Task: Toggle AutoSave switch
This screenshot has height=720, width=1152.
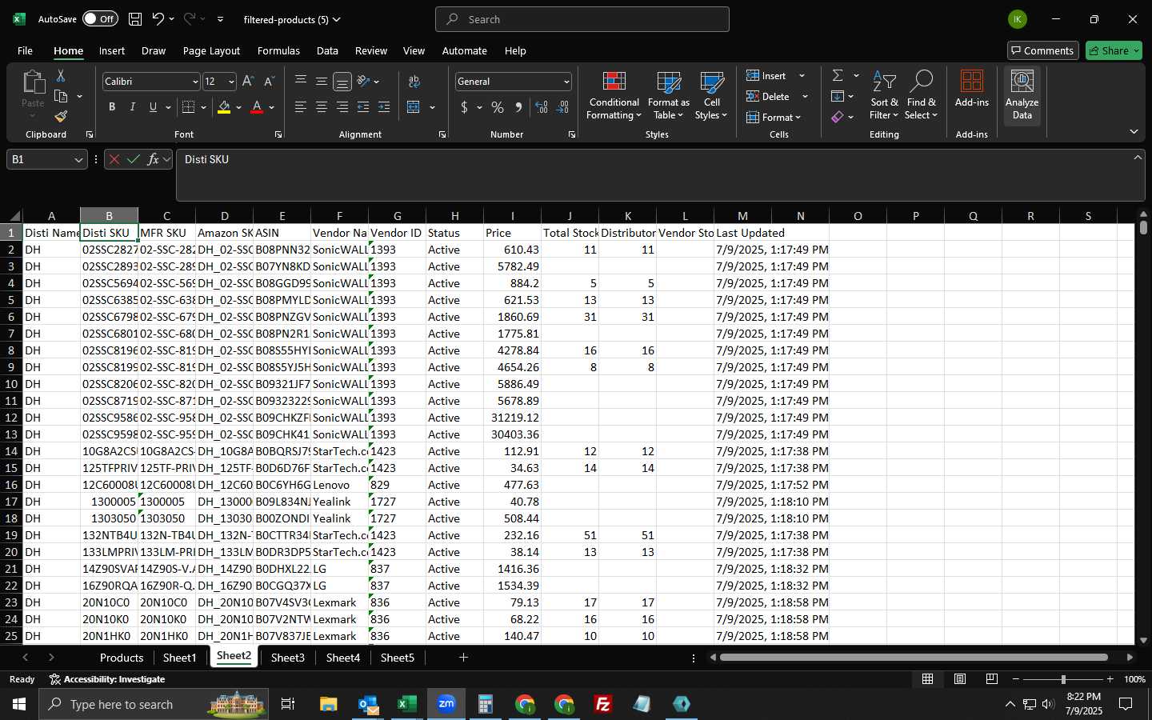Action: 100,19
